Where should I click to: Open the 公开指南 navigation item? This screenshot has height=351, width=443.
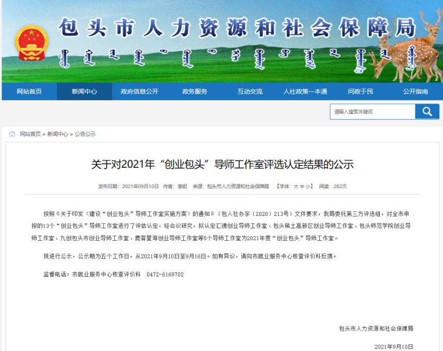[x=416, y=92]
